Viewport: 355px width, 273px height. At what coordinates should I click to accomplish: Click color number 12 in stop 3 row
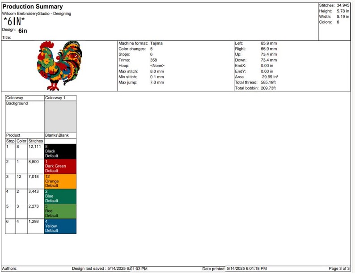(x=19, y=176)
